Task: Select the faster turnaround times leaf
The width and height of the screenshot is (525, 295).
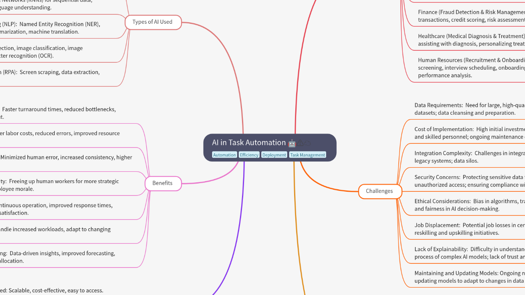Action: coord(58,113)
